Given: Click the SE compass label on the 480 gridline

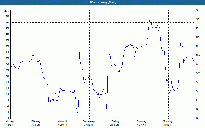Looking at the screenshot, I should coord(198,19).
